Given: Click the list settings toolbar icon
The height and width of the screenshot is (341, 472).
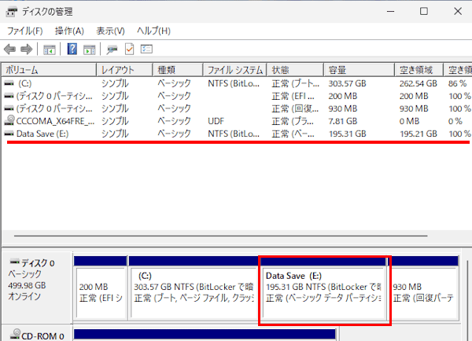Looking at the screenshot, I should pos(146,49).
